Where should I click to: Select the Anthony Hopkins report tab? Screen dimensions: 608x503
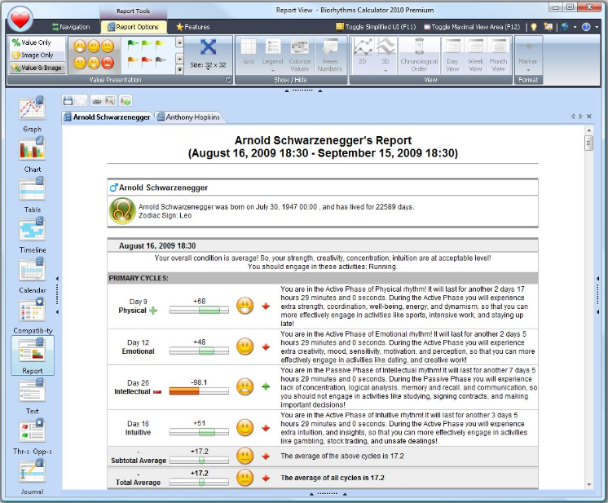[189, 117]
